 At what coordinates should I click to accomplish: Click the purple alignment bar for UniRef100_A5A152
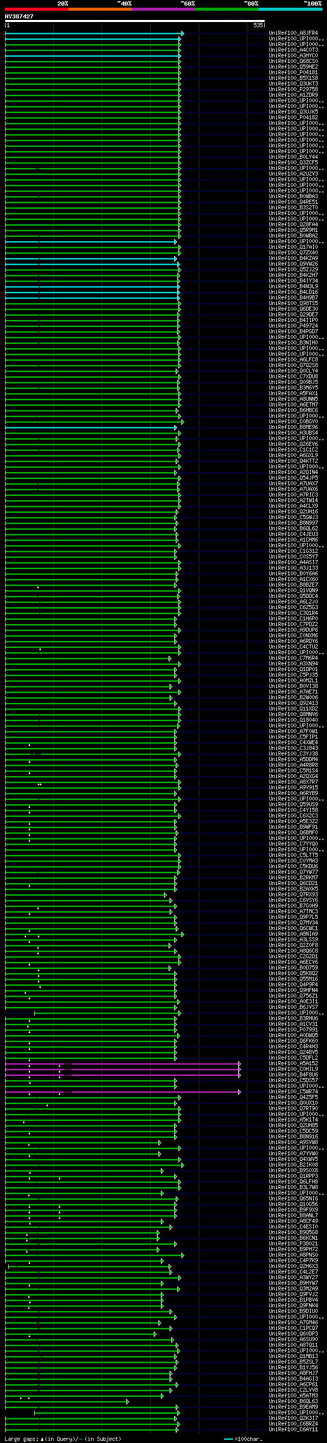coord(123,1064)
